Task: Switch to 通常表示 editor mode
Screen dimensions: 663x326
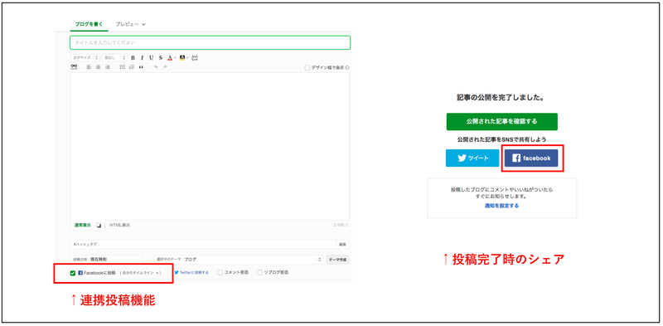Action: click(83, 226)
